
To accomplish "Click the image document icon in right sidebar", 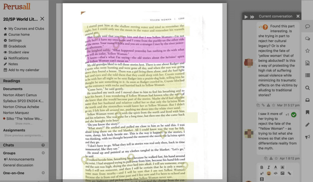I will (x=307, y=63).
